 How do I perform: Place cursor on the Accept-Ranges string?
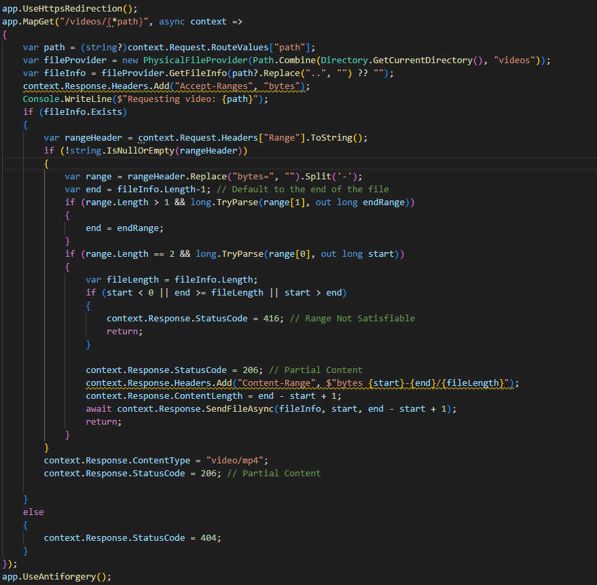[213, 86]
